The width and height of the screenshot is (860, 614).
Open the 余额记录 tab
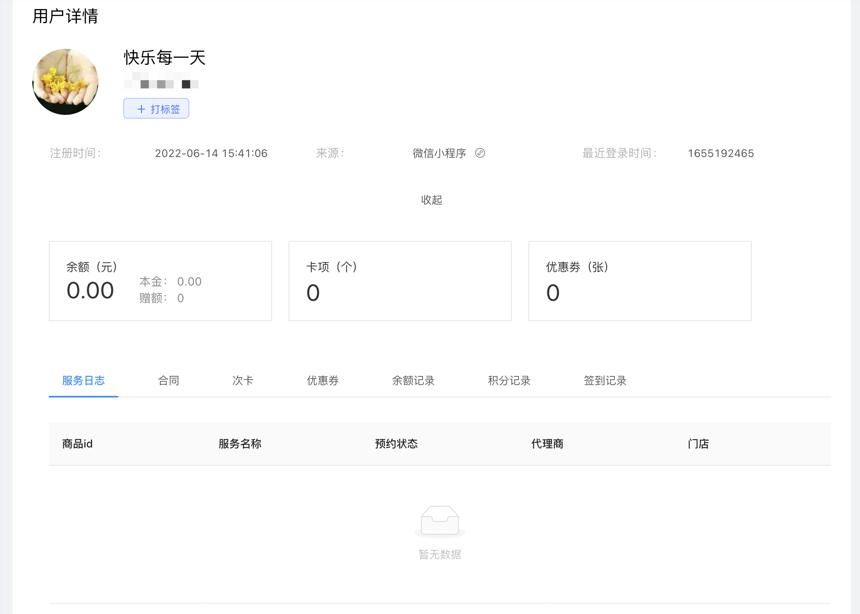coord(413,381)
